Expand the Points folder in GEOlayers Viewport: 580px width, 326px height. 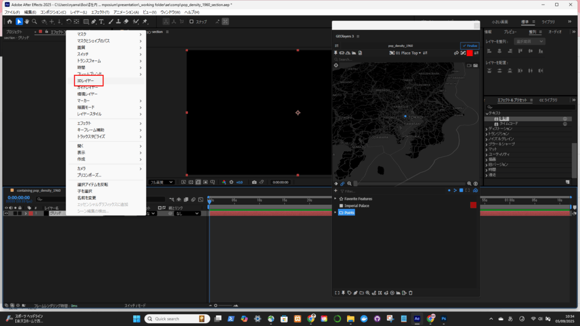click(x=335, y=212)
